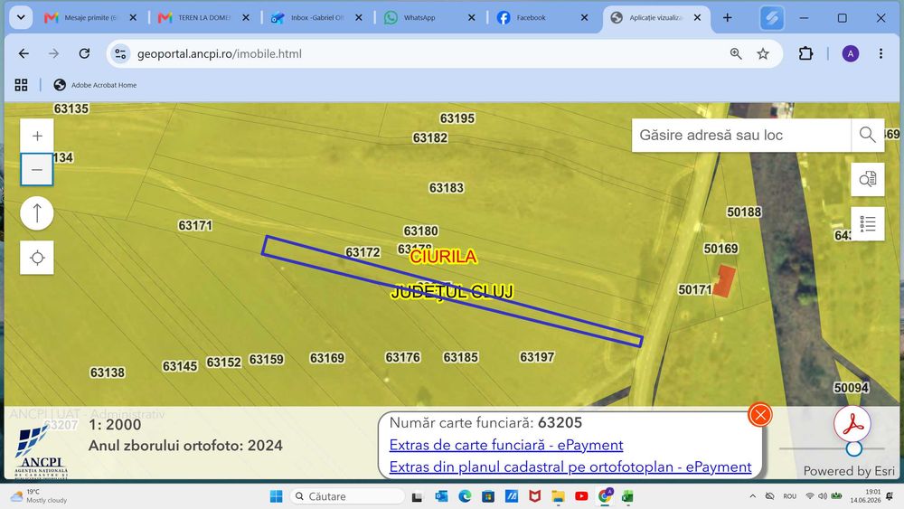Click Powered by Esri attribution

[849, 471]
